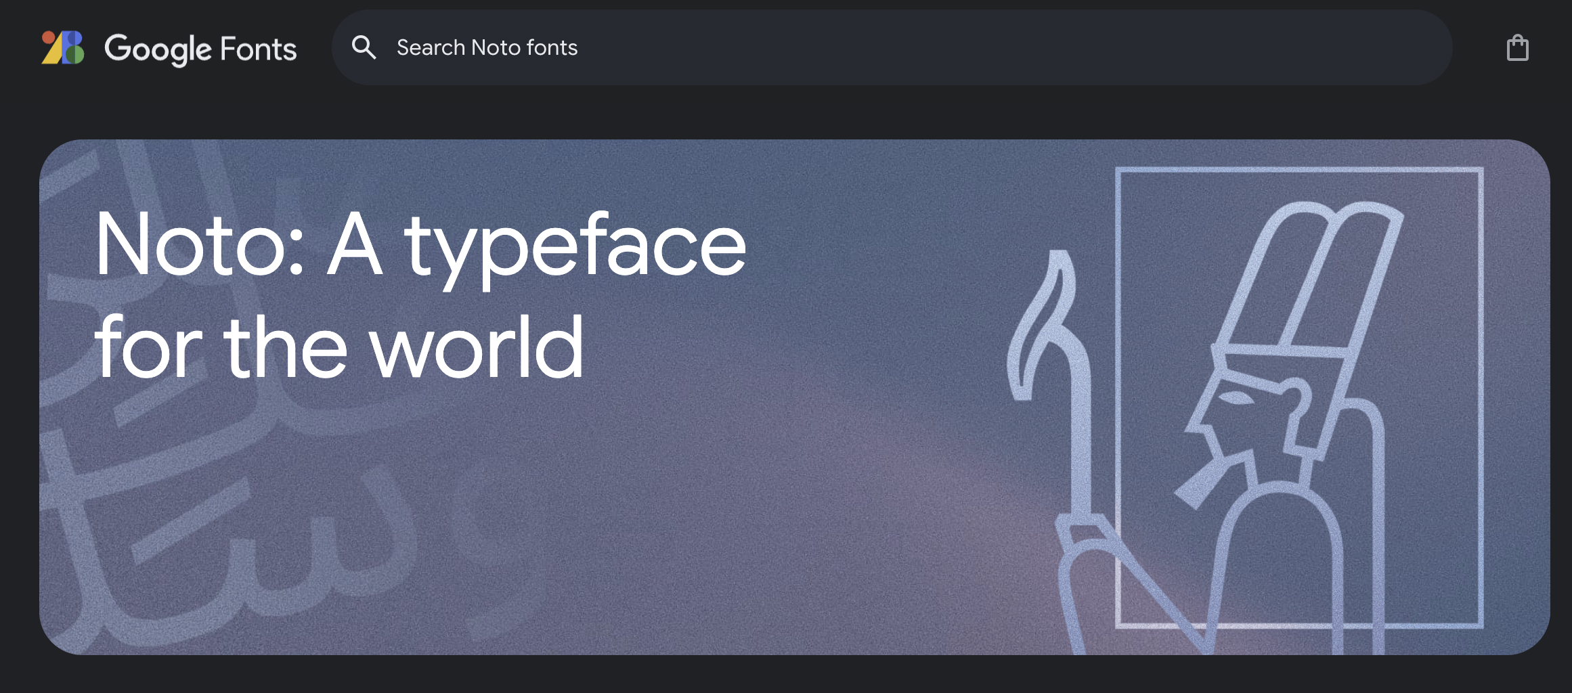Open the Google Fonts home link text
Viewport: 1572px width, 693px height.
pos(200,49)
